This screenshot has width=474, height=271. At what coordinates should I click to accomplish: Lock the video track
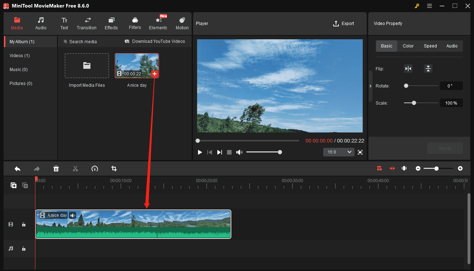click(24, 224)
